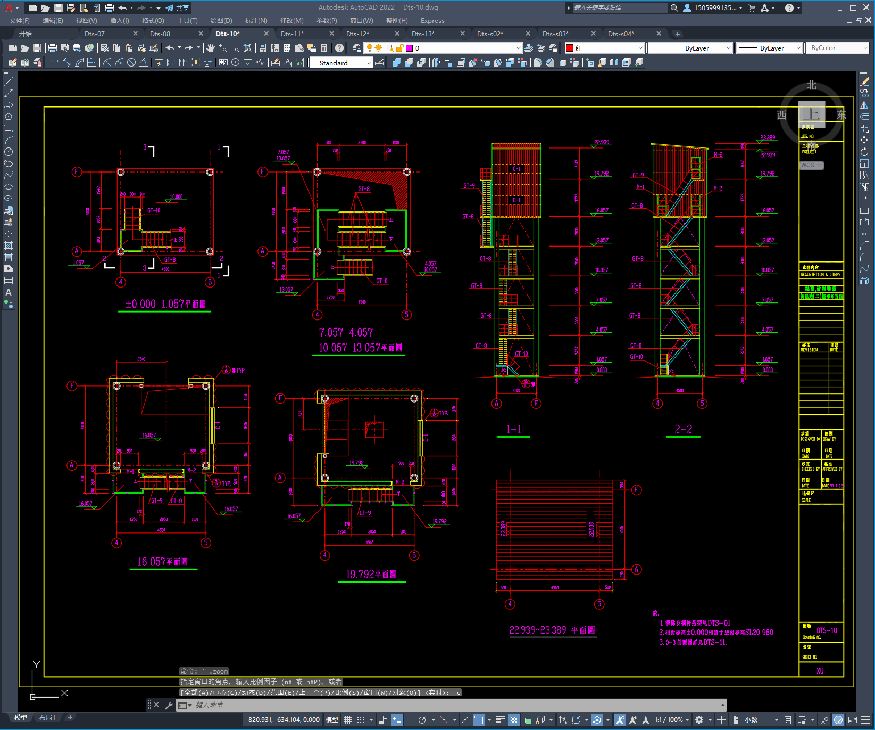
Task: Toggle lineweight display in status bar
Action: coord(501,720)
